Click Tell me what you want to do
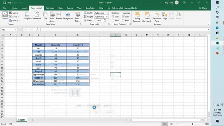The width and height of the screenshot is (224, 126). pos(124,8)
